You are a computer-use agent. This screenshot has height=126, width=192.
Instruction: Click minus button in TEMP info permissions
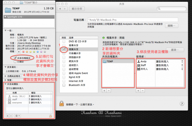tap(11, 116)
